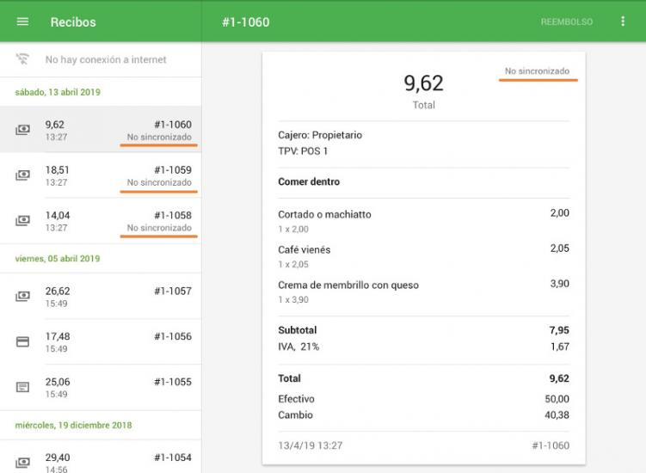This screenshot has height=473, width=646.
Task: Click cash icon of receipt #1-1057
Action: click(x=22, y=297)
